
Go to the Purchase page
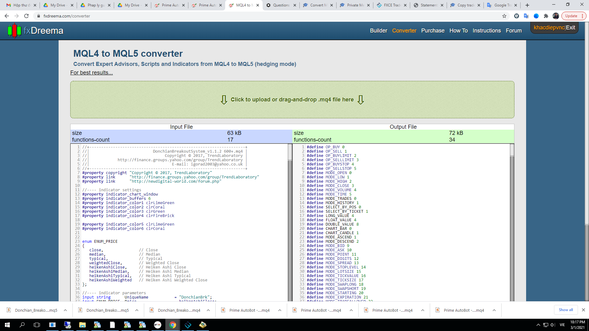pyautogui.click(x=433, y=31)
